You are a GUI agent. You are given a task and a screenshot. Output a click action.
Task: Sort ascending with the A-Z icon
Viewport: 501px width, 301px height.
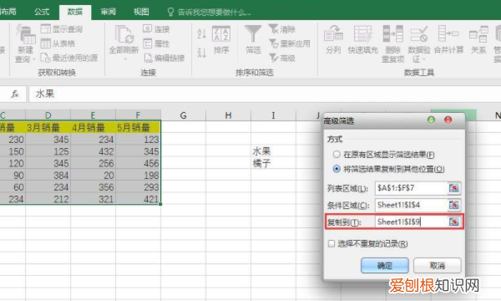(x=201, y=33)
